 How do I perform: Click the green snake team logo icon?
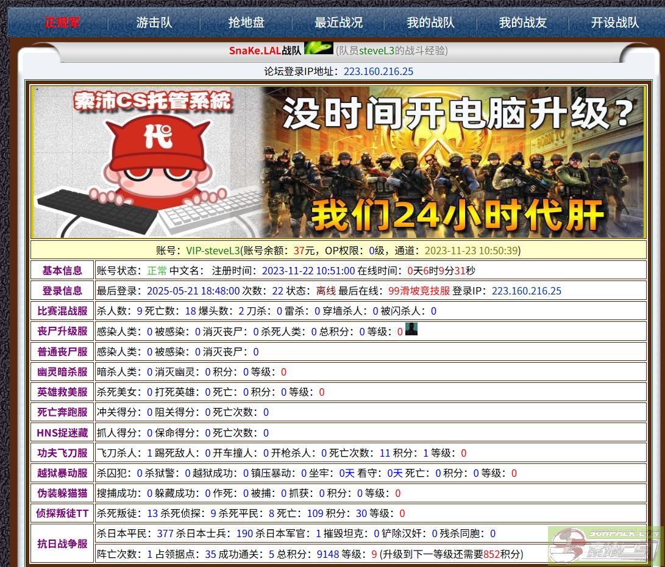318,49
